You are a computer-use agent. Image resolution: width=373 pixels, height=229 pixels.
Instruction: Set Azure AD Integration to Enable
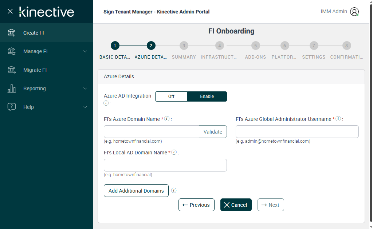tap(207, 96)
